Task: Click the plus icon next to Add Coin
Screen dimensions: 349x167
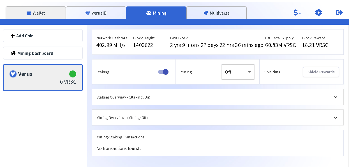Action: [13, 36]
